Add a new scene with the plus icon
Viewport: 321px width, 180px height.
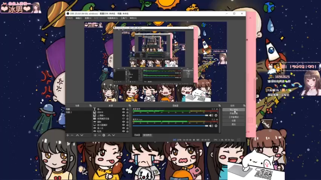coord(68,135)
